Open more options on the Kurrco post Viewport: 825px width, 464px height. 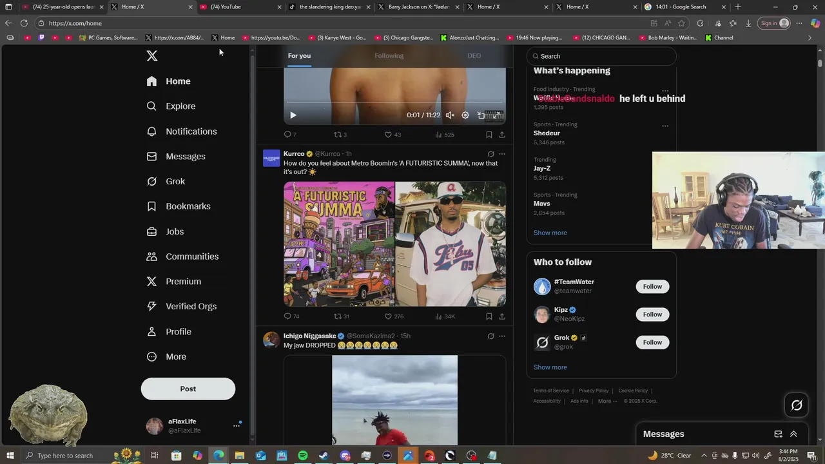(x=502, y=154)
